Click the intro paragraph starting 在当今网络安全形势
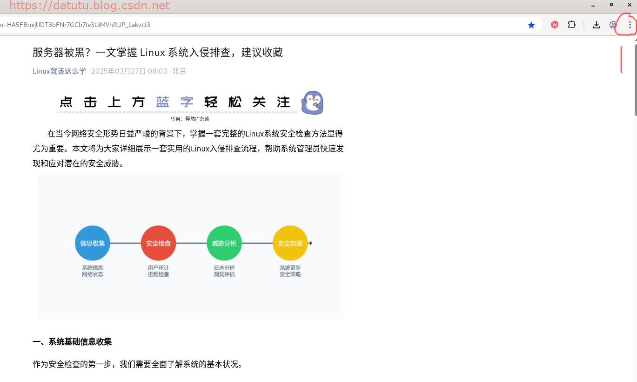The width and height of the screenshot is (637, 382). point(188,149)
